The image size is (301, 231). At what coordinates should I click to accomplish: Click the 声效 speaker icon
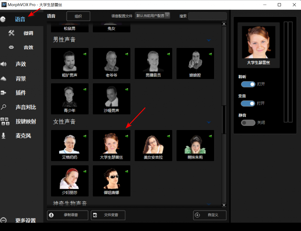pyautogui.click(x=4, y=64)
